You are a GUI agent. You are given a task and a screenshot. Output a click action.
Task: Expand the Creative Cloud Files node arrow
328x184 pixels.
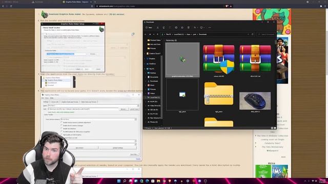click(x=145, y=54)
